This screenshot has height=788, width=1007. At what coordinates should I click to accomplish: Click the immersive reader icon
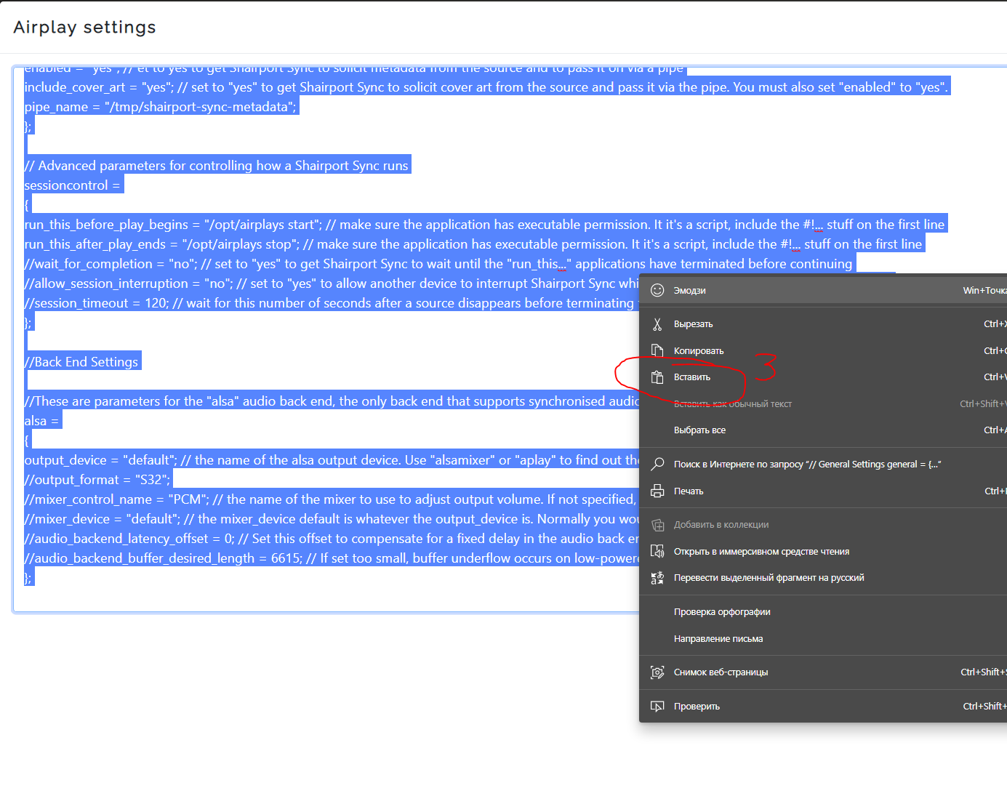[657, 551]
